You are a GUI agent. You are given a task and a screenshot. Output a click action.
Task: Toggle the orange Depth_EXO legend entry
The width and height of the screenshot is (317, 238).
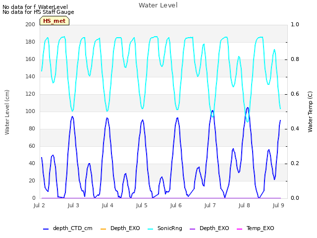120,228
